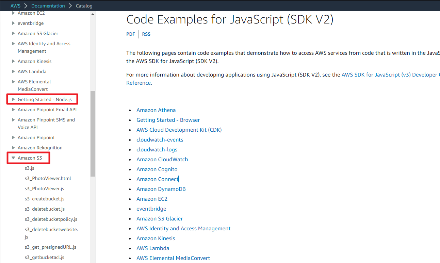Open the Amazon CloudWatch link
The image size is (440, 263).
[x=162, y=159]
